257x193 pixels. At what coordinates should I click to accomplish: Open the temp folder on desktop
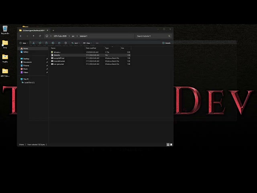5,44
